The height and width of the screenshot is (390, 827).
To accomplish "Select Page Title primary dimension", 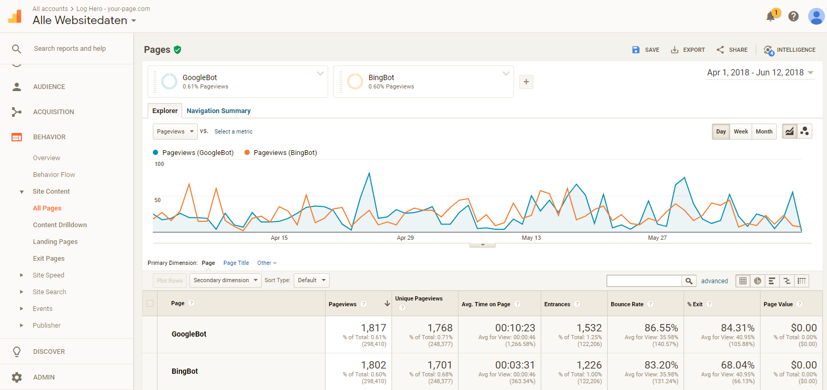I will pos(236,263).
